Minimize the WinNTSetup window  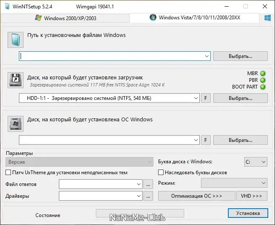pos(227,6)
